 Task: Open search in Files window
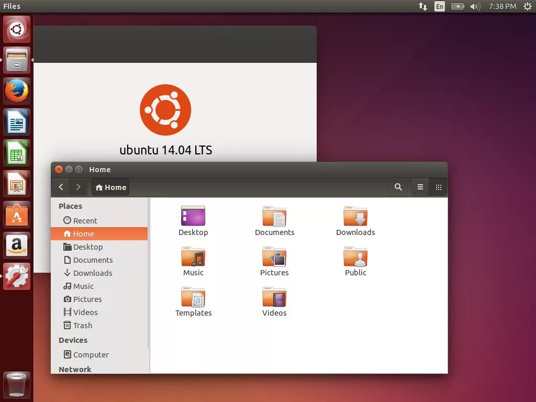click(x=398, y=187)
